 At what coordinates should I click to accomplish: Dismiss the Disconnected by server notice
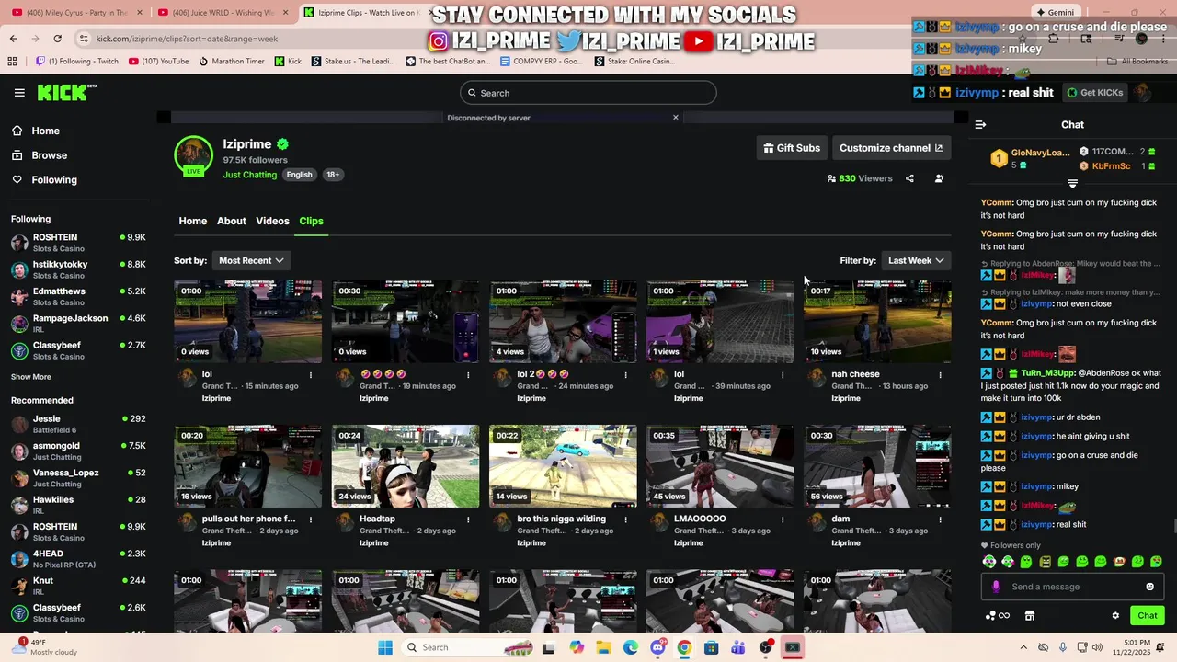point(675,118)
